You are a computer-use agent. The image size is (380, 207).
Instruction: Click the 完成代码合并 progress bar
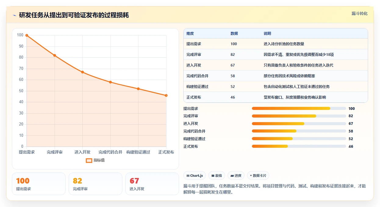coord(299,131)
